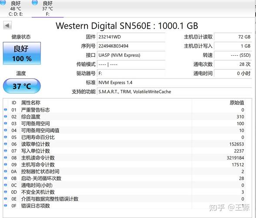Click status dot for attribute 03 可用备用空间
This screenshot has width=256, height=218.
(6, 123)
